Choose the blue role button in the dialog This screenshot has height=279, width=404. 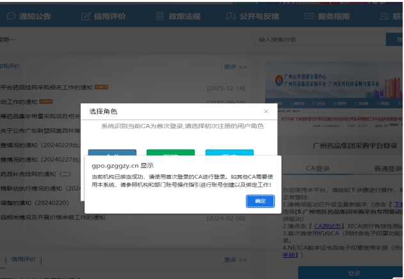112,153
